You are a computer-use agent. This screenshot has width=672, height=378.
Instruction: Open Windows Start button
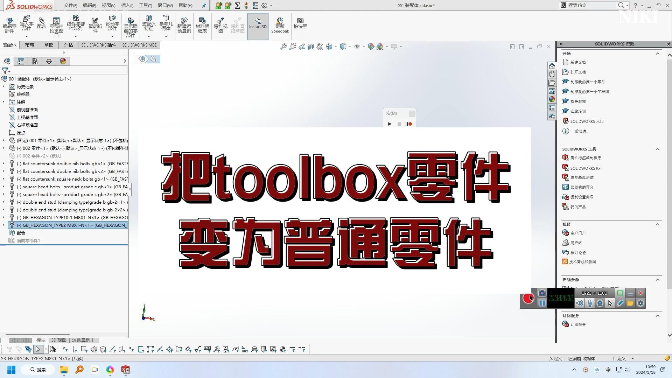11,370
